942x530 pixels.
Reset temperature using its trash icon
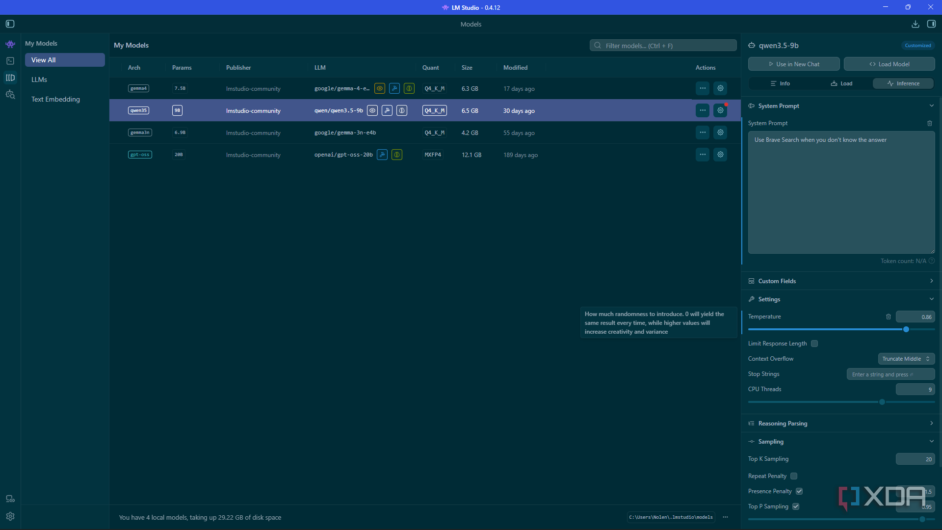point(889,317)
